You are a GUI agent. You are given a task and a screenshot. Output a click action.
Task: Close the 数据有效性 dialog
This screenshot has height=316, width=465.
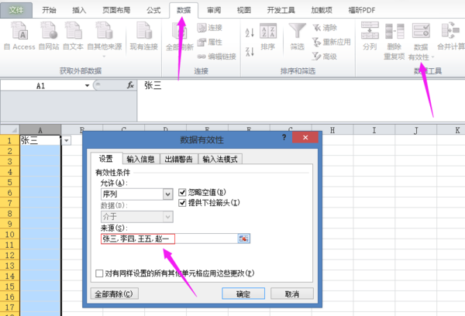coord(305,138)
